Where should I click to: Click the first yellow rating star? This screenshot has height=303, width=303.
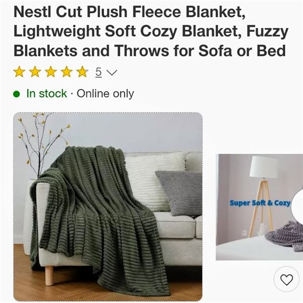pyautogui.click(x=19, y=72)
